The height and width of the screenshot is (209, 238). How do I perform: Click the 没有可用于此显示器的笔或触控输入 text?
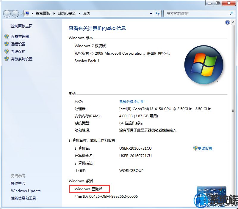148,130
